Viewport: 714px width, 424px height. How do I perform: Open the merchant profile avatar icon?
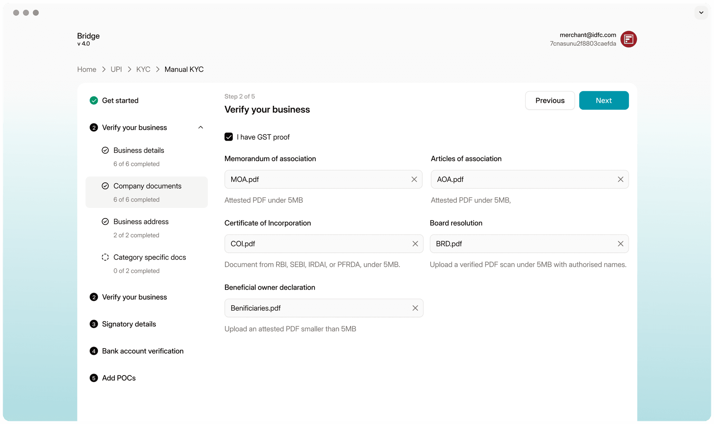[628, 39]
